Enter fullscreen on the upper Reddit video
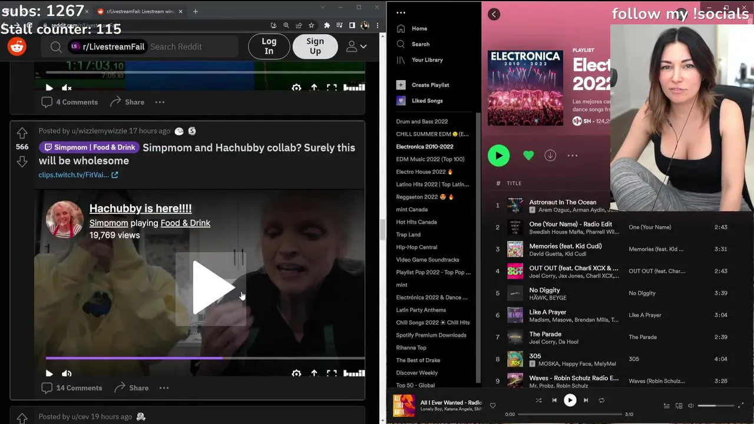 (332, 88)
